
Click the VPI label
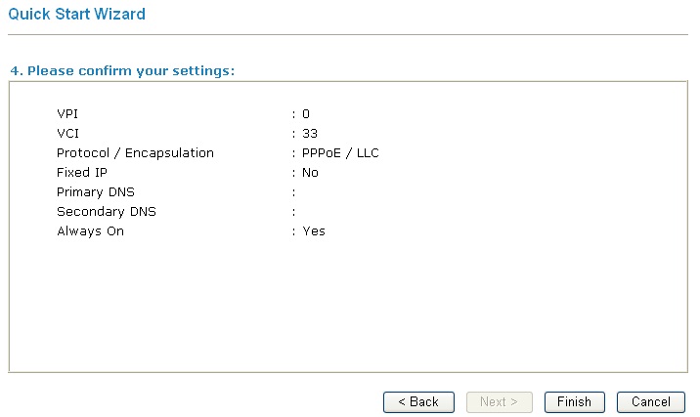tap(66, 114)
